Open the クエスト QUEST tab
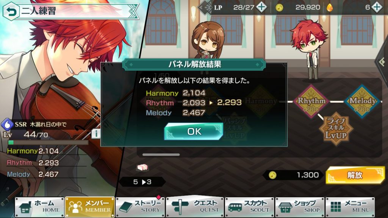Screen dimensions: 388x218 tap(195, 207)
